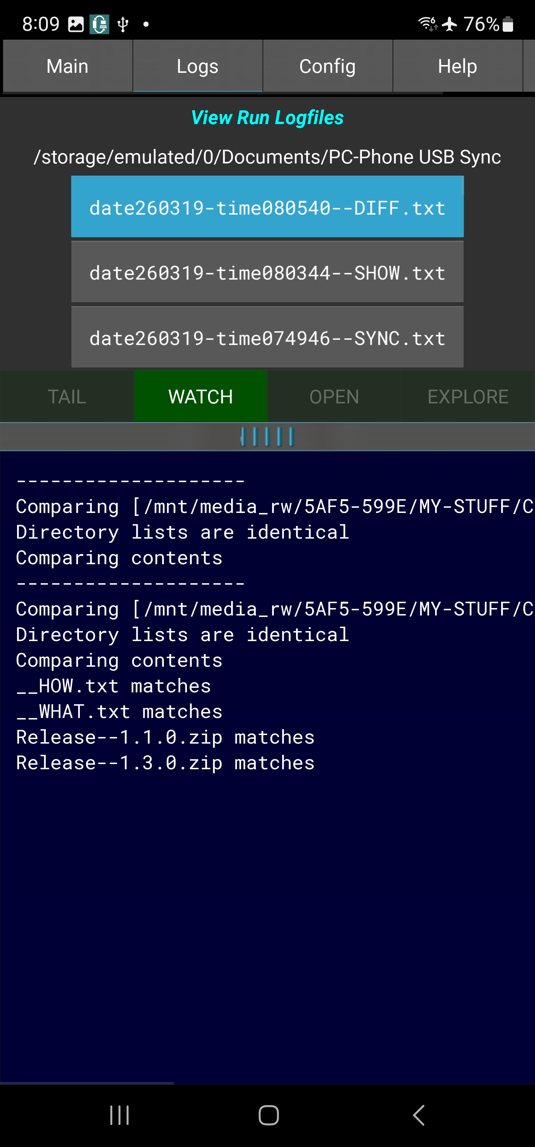Select the date260319-time080344--SHOW.txt logfile
Screen dimensions: 535x1147
click(x=267, y=272)
